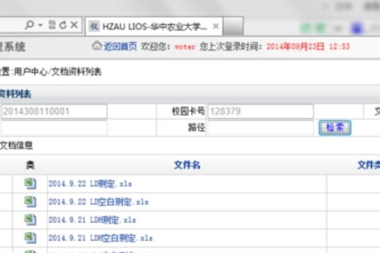Follow the 返回首页 link
This screenshot has width=380, height=253.
pyautogui.click(x=120, y=46)
